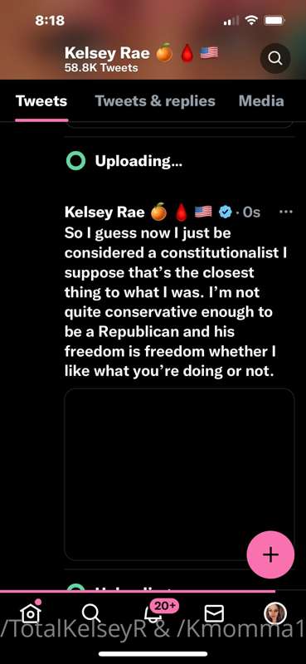Tap the blue verified badge on tweet
The image size is (306, 664).
point(226,212)
